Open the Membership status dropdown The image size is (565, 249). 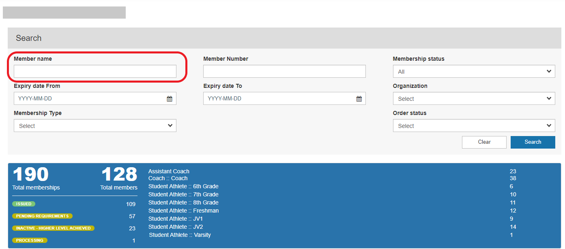pos(474,71)
